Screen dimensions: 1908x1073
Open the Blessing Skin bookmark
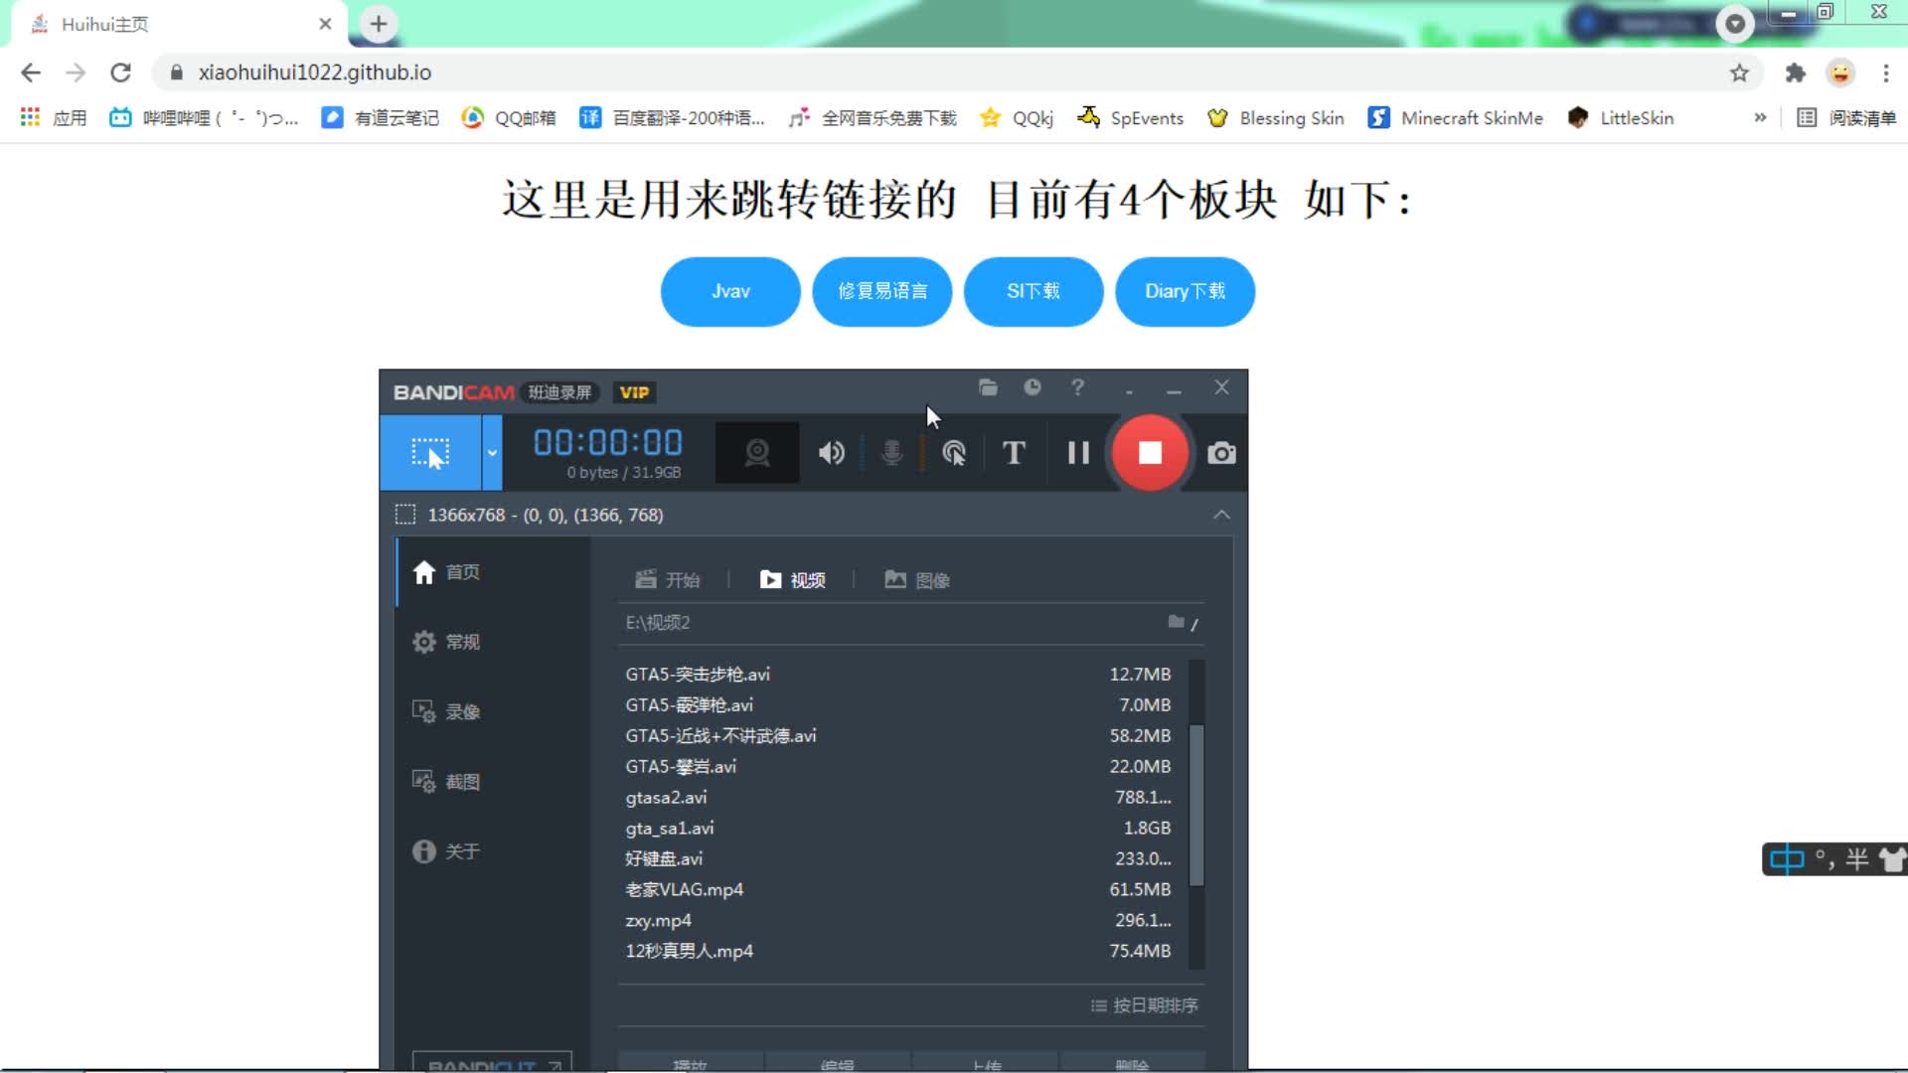1275,118
